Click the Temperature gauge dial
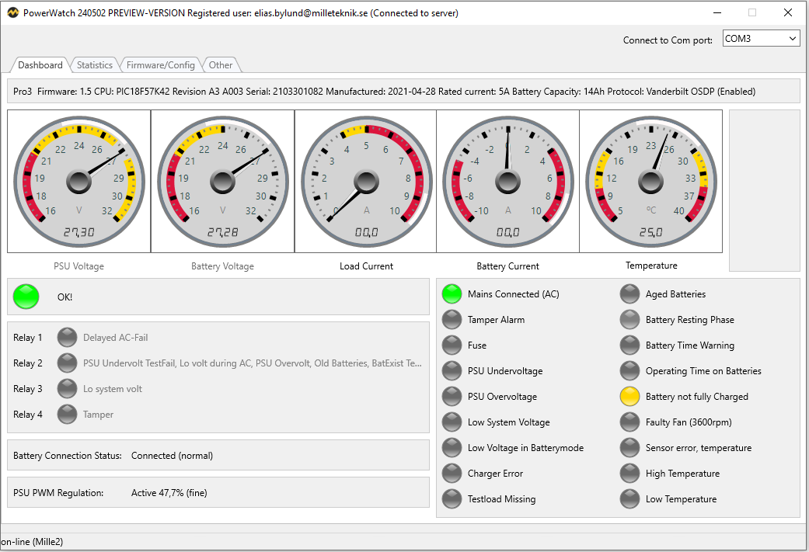This screenshot has height=552, width=809. tap(650, 182)
